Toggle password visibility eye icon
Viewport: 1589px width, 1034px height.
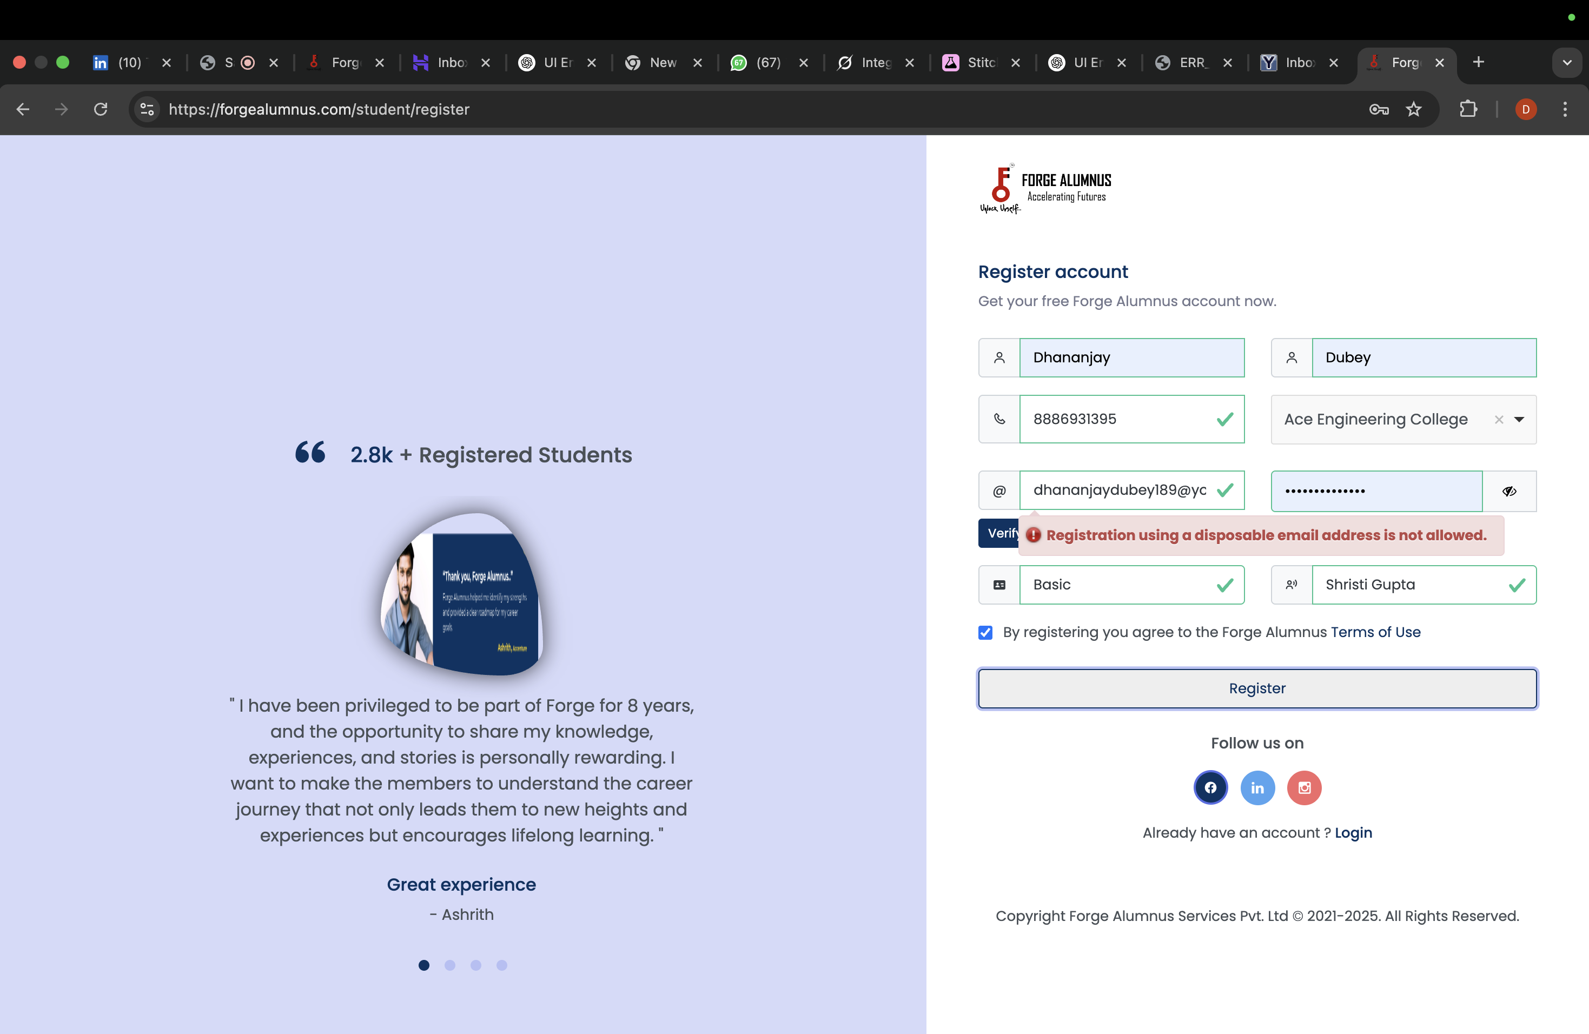click(x=1509, y=491)
